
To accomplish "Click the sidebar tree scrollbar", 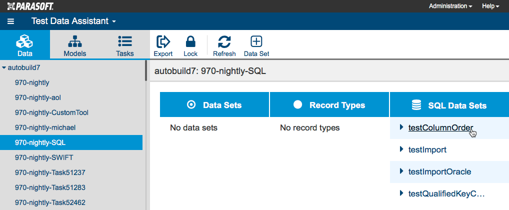I will (x=146, y=70).
